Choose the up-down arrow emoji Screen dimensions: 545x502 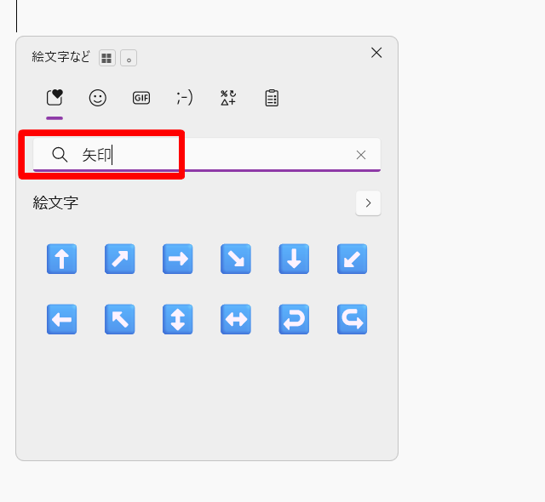pos(177,319)
